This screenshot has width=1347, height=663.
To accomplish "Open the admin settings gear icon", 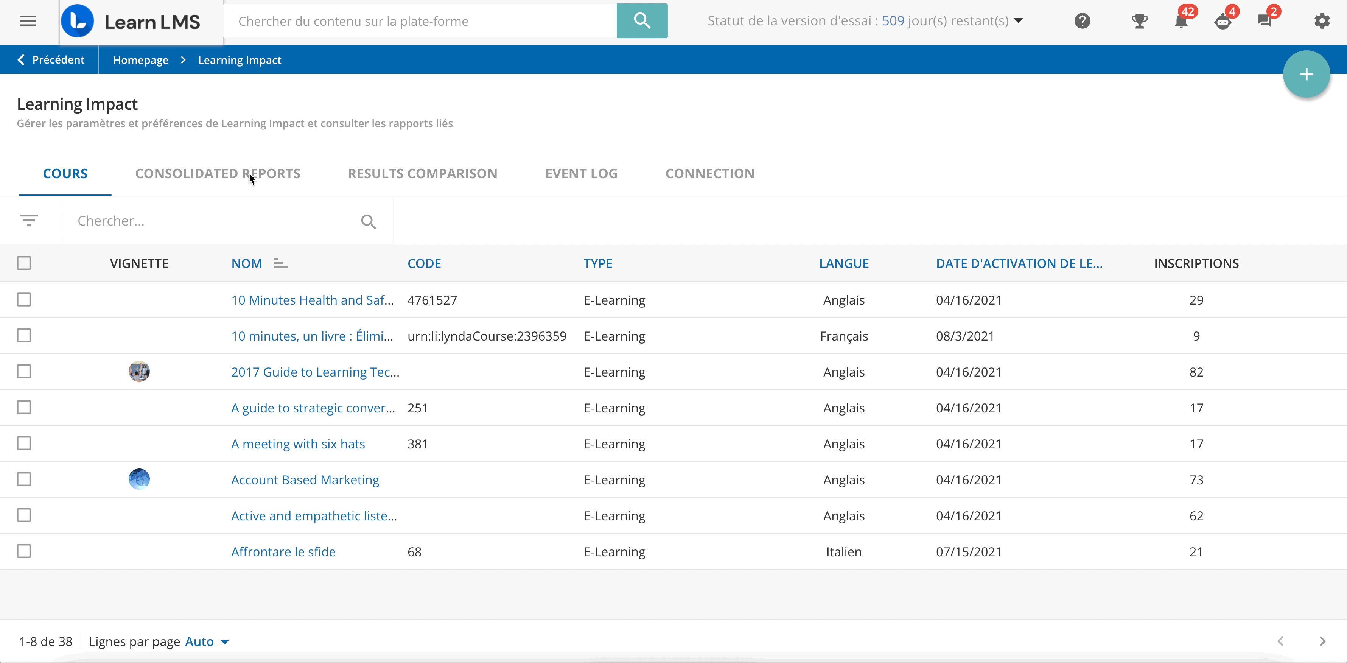I will pos(1321,22).
